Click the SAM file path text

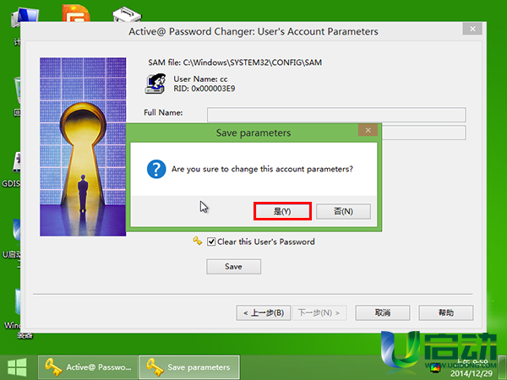[235, 62]
